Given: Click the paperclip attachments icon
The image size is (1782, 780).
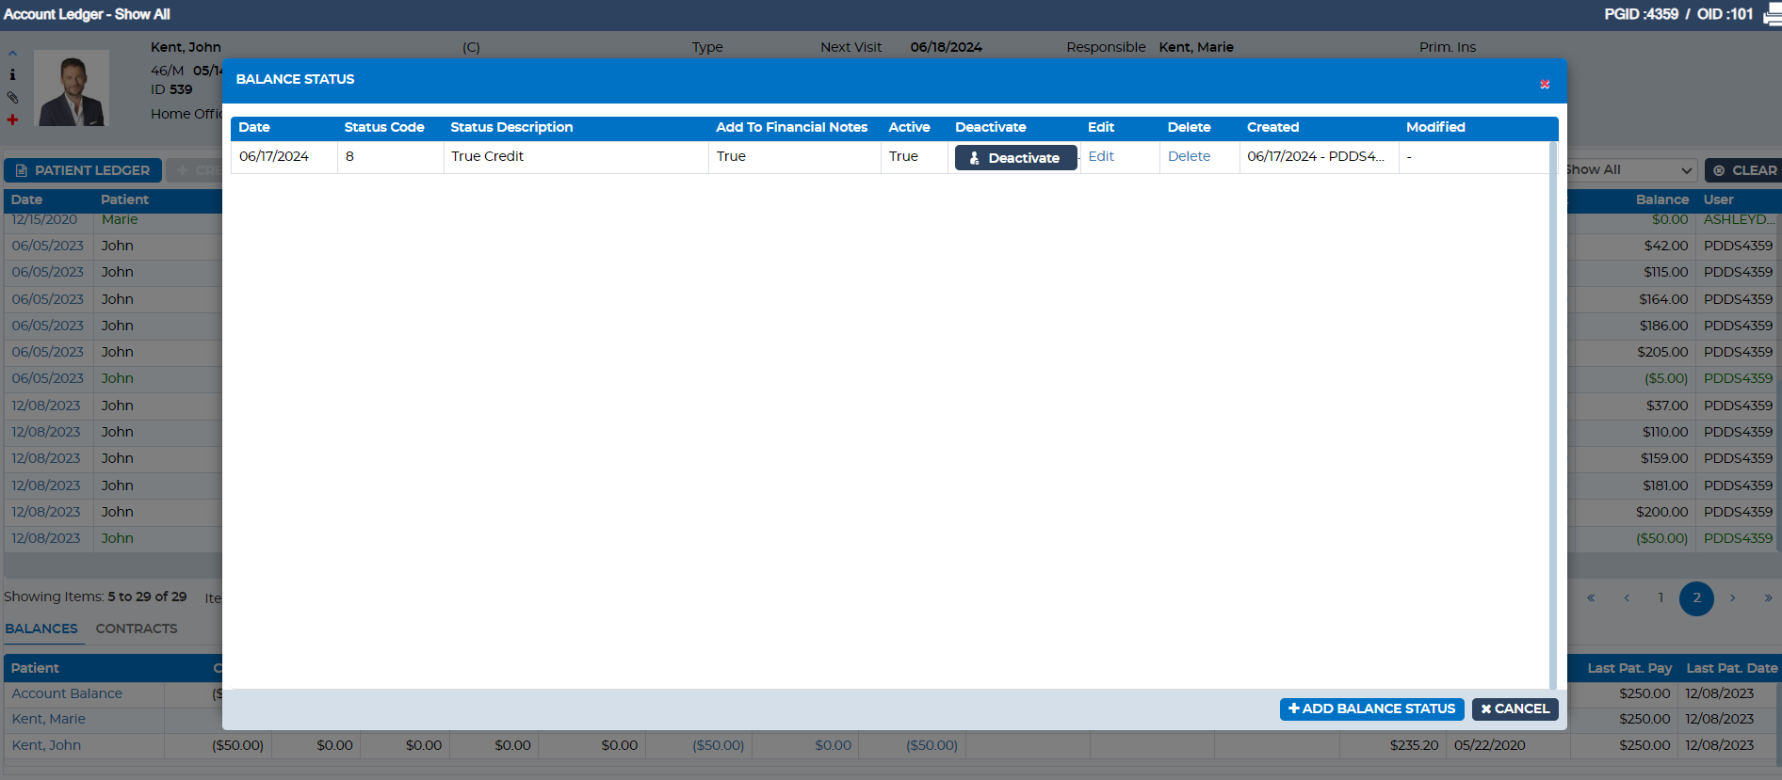Looking at the screenshot, I should (12, 97).
